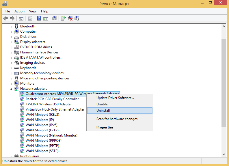229x166 pixels.
Task: Collapse the Network adapters node
Action: [11, 89]
